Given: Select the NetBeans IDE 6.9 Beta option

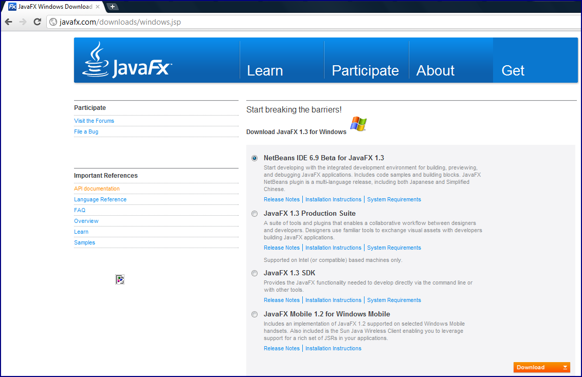Looking at the screenshot, I should (254, 158).
